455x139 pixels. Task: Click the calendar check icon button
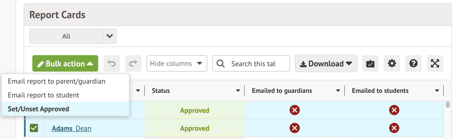370,63
